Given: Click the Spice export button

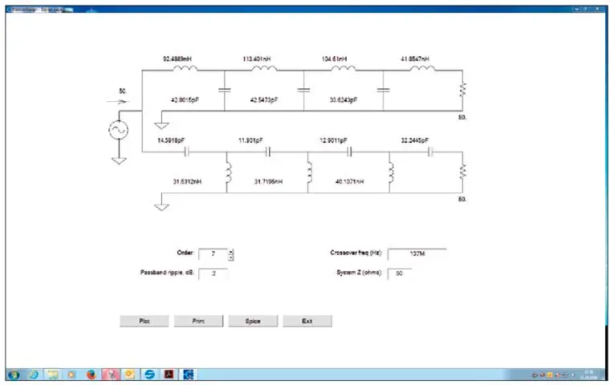Looking at the screenshot, I should (253, 321).
